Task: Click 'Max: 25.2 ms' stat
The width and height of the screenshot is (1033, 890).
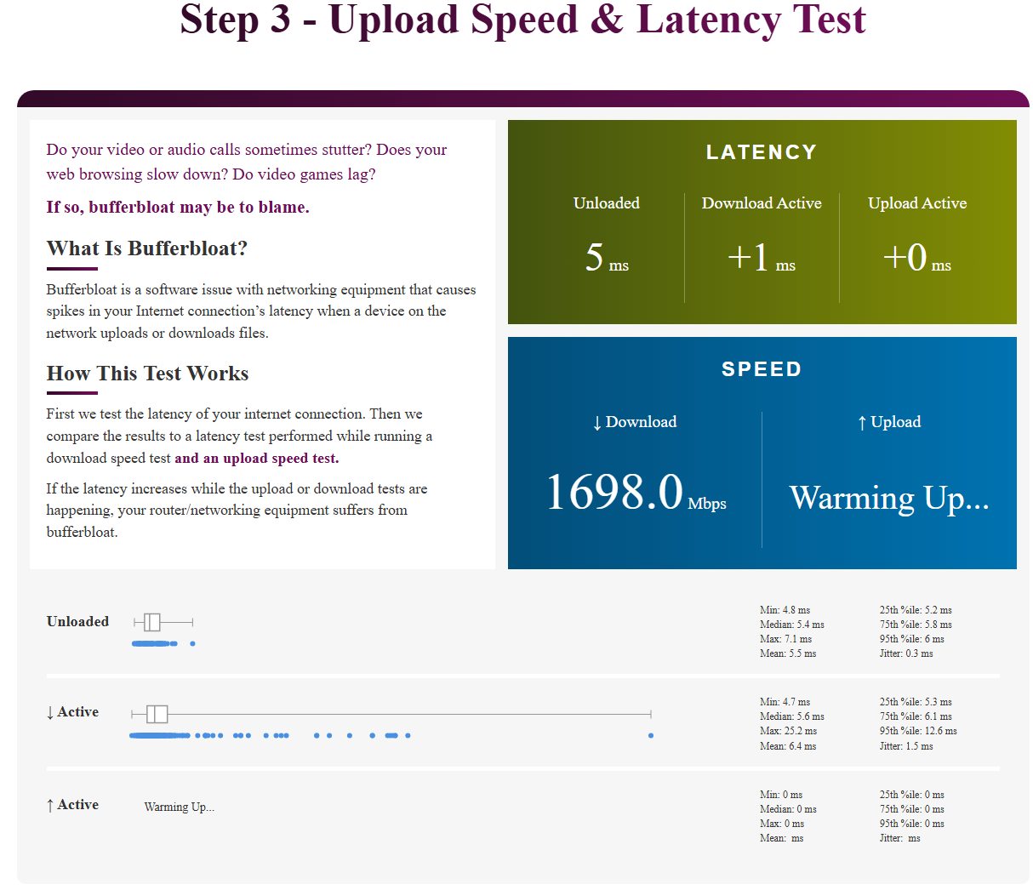Action: click(788, 731)
